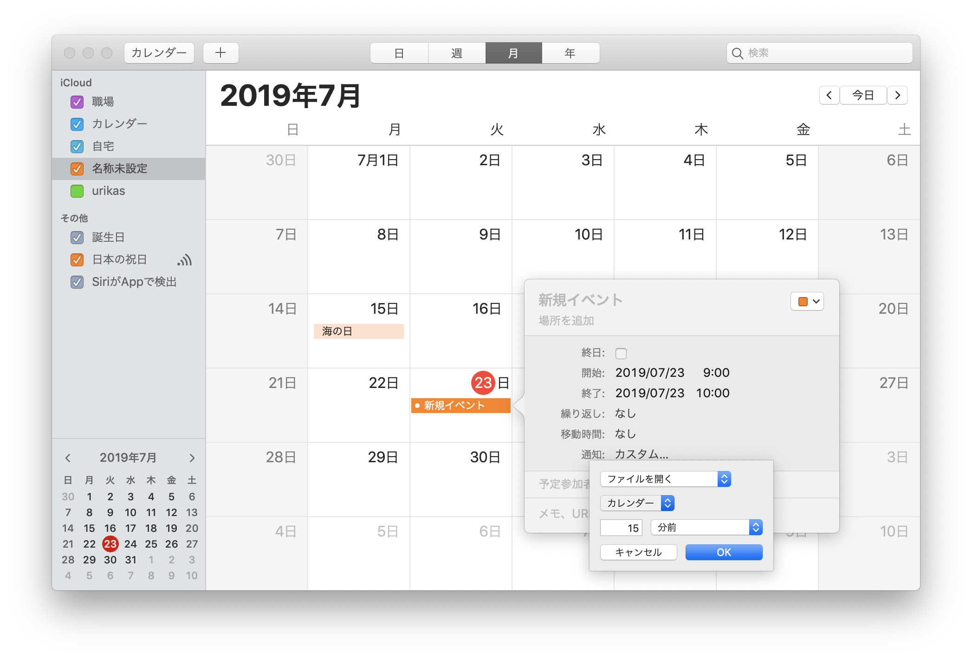Click the 検索 search field
This screenshot has height=659, width=972.
(x=820, y=53)
